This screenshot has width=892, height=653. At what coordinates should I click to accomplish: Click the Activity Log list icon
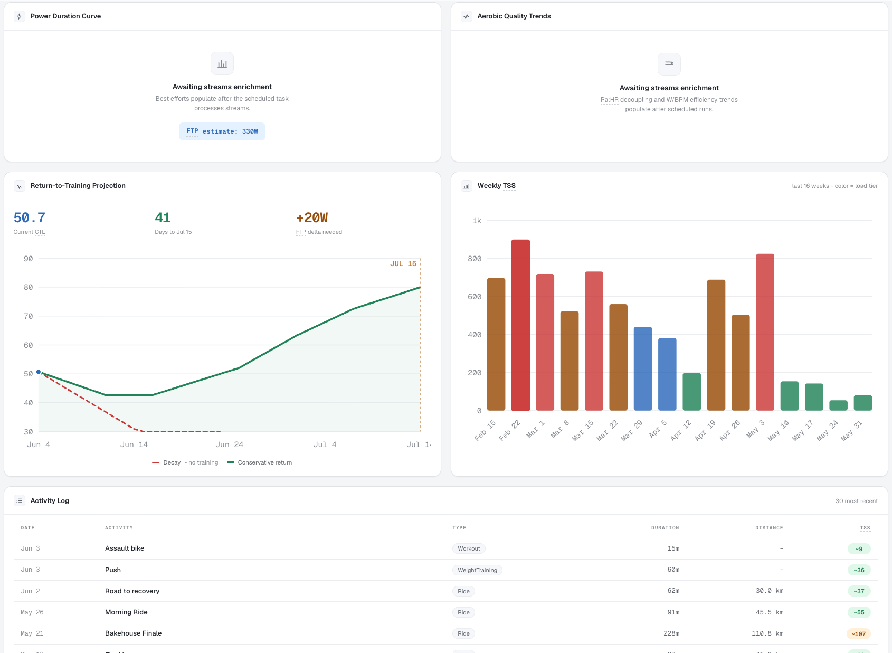pos(20,501)
